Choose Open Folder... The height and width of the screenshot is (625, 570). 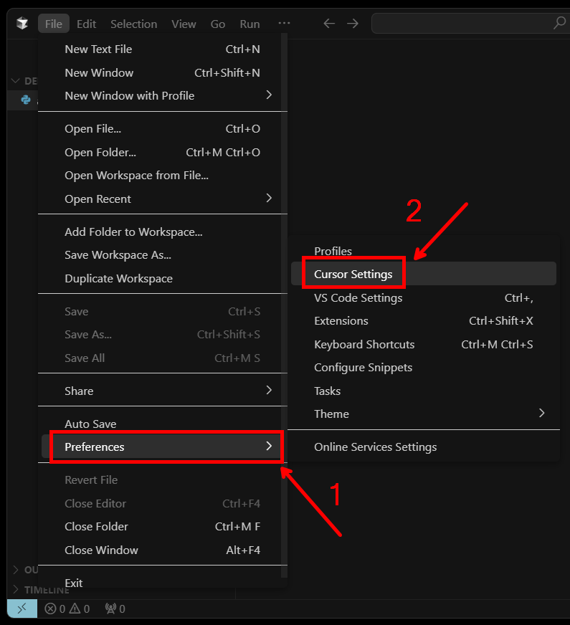162,152
